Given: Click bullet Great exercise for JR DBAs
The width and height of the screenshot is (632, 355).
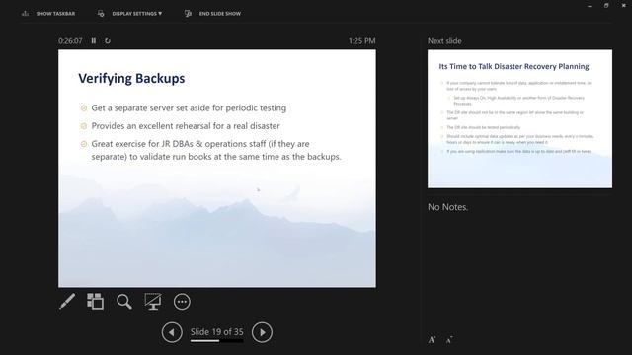Looking at the screenshot, I should point(216,150).
